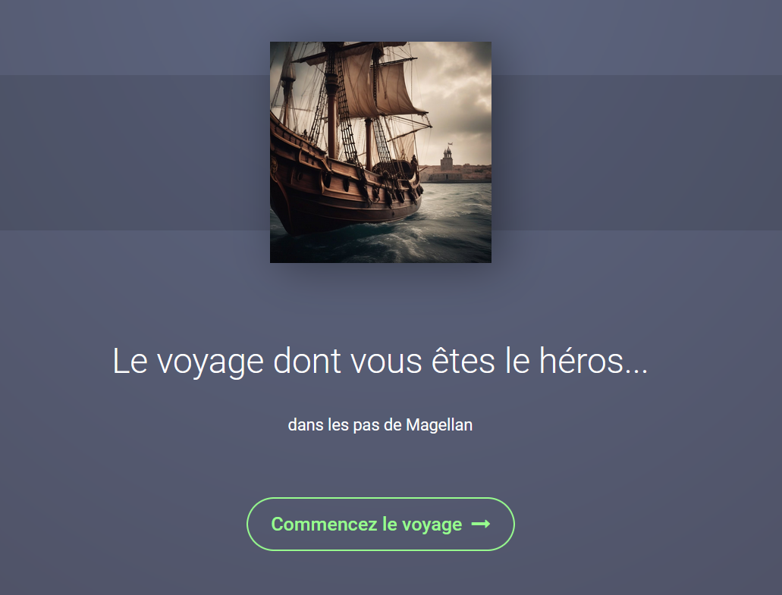Open the sailing ship thumbnail image
This screenshot has width=782, height=595.
coord(381,152)
